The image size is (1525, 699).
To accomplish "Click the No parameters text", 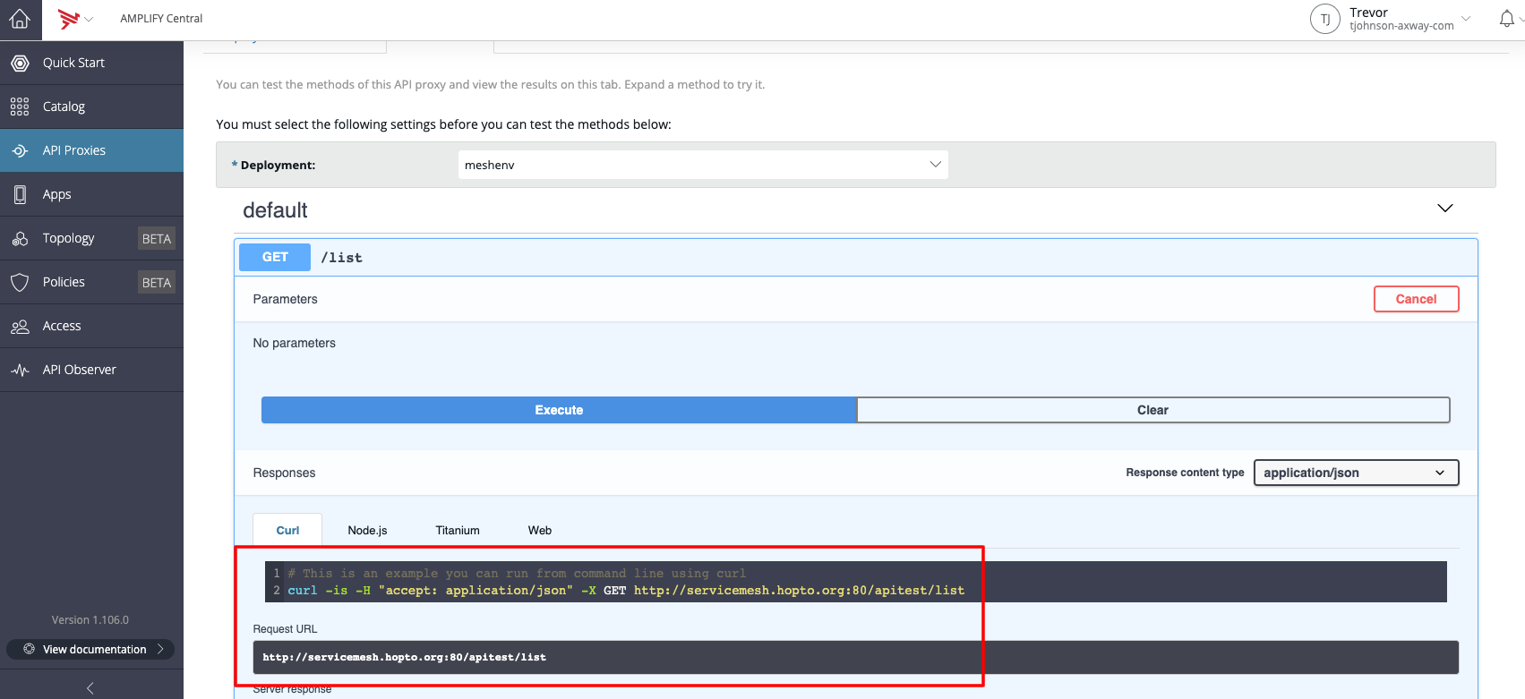I will 294,343.
